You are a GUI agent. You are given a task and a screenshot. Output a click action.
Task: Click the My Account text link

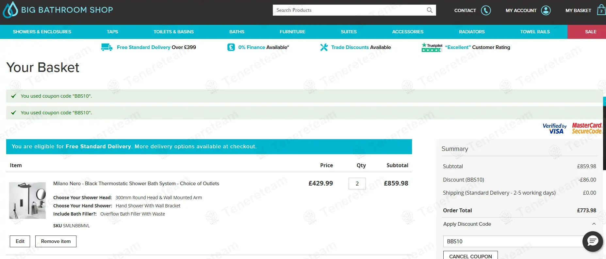521,10
